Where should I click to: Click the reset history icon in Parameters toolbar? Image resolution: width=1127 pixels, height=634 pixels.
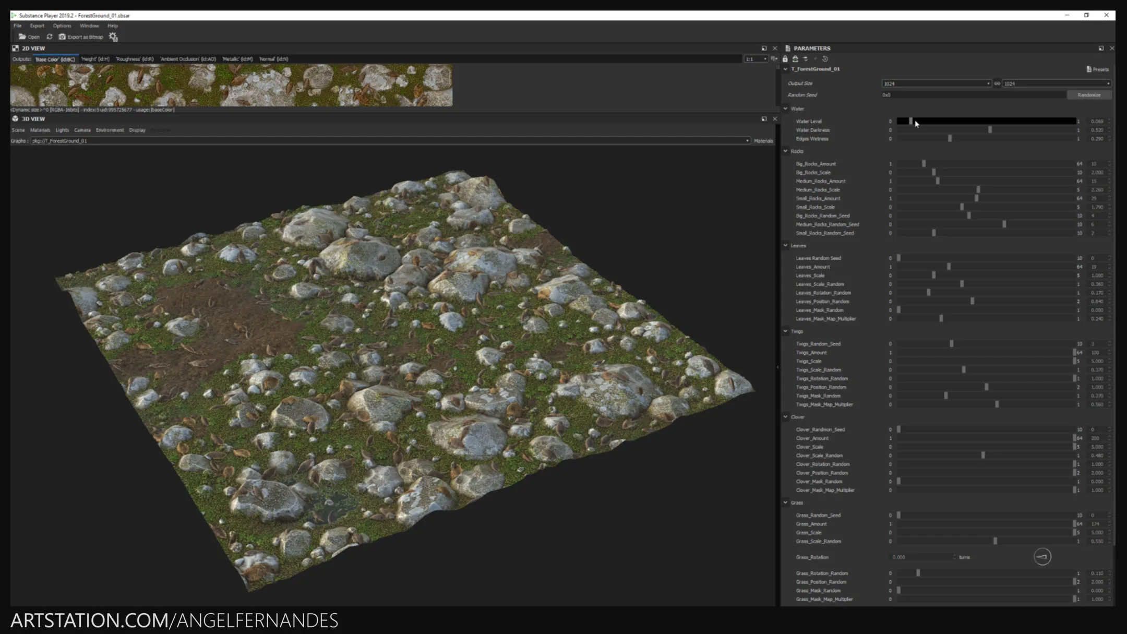coord(825,59)
